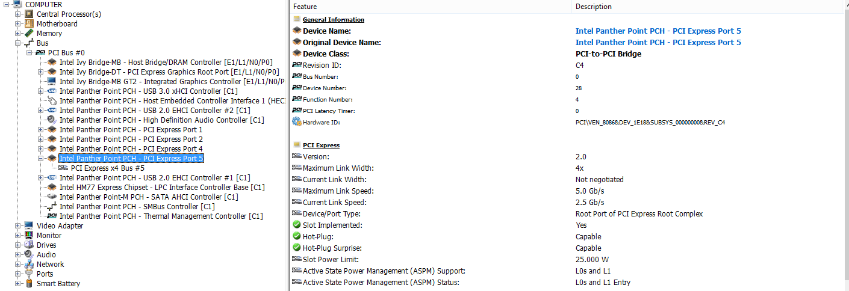This screenshot has width=849, height=291.
Task: Click the USB 3.0 xHCI Controller icon
Action: point(52,91)
